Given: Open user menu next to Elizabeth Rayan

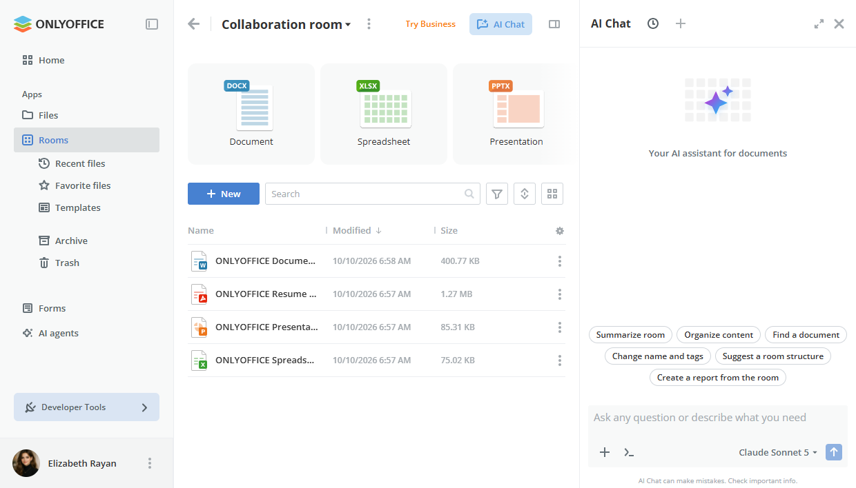Looking at the screenshot, I should (x=150, y=463).
